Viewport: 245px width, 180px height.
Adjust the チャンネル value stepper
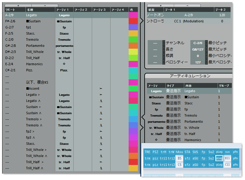pos(164,43)
